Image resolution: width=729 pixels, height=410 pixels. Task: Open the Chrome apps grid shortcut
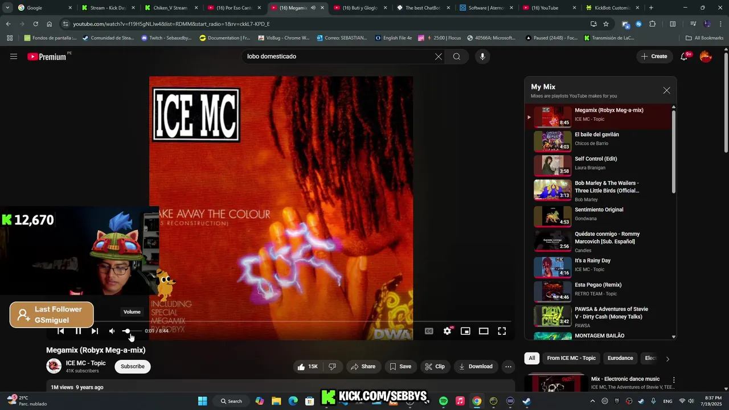pos(10,38)
